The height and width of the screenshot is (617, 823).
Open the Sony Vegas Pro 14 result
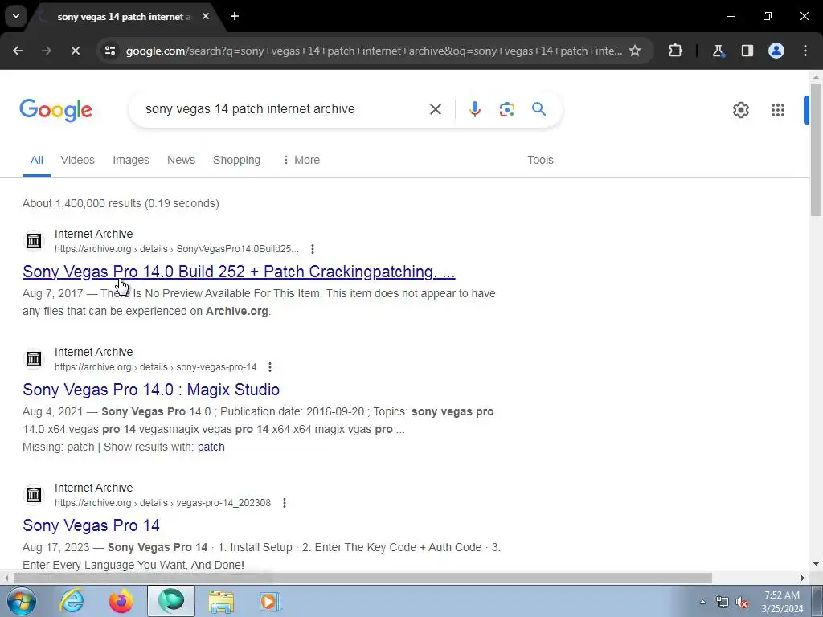(92, 525)
